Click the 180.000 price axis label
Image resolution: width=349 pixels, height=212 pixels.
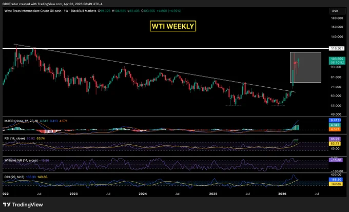[337, 18]
